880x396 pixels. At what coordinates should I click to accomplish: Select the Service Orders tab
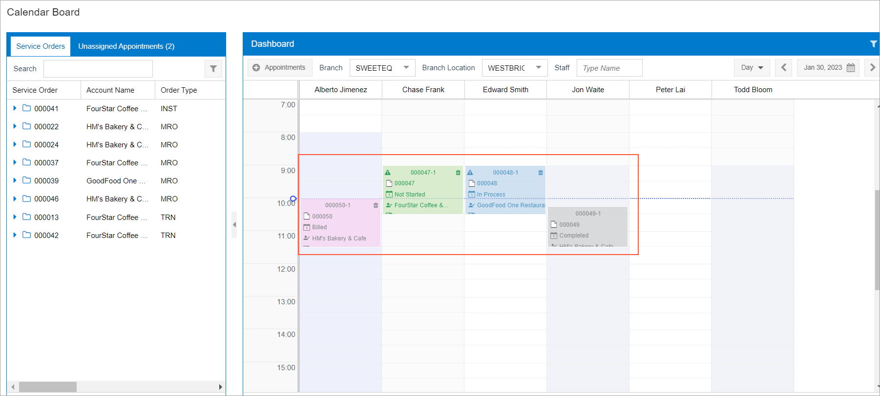[41, 46]
